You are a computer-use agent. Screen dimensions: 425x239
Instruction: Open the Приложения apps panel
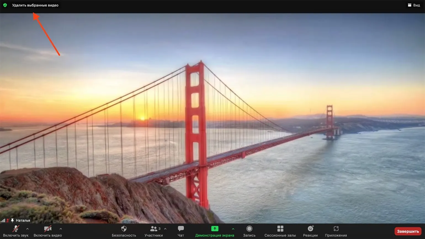pyautogui.click(x=336, y=231)
